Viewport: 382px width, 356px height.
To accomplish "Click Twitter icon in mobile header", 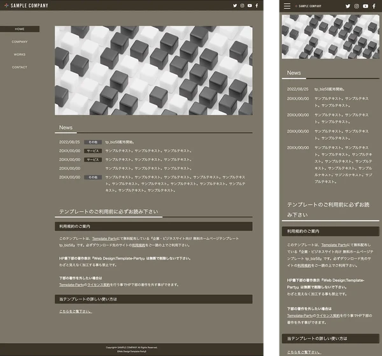I will (x=348, y=6).
